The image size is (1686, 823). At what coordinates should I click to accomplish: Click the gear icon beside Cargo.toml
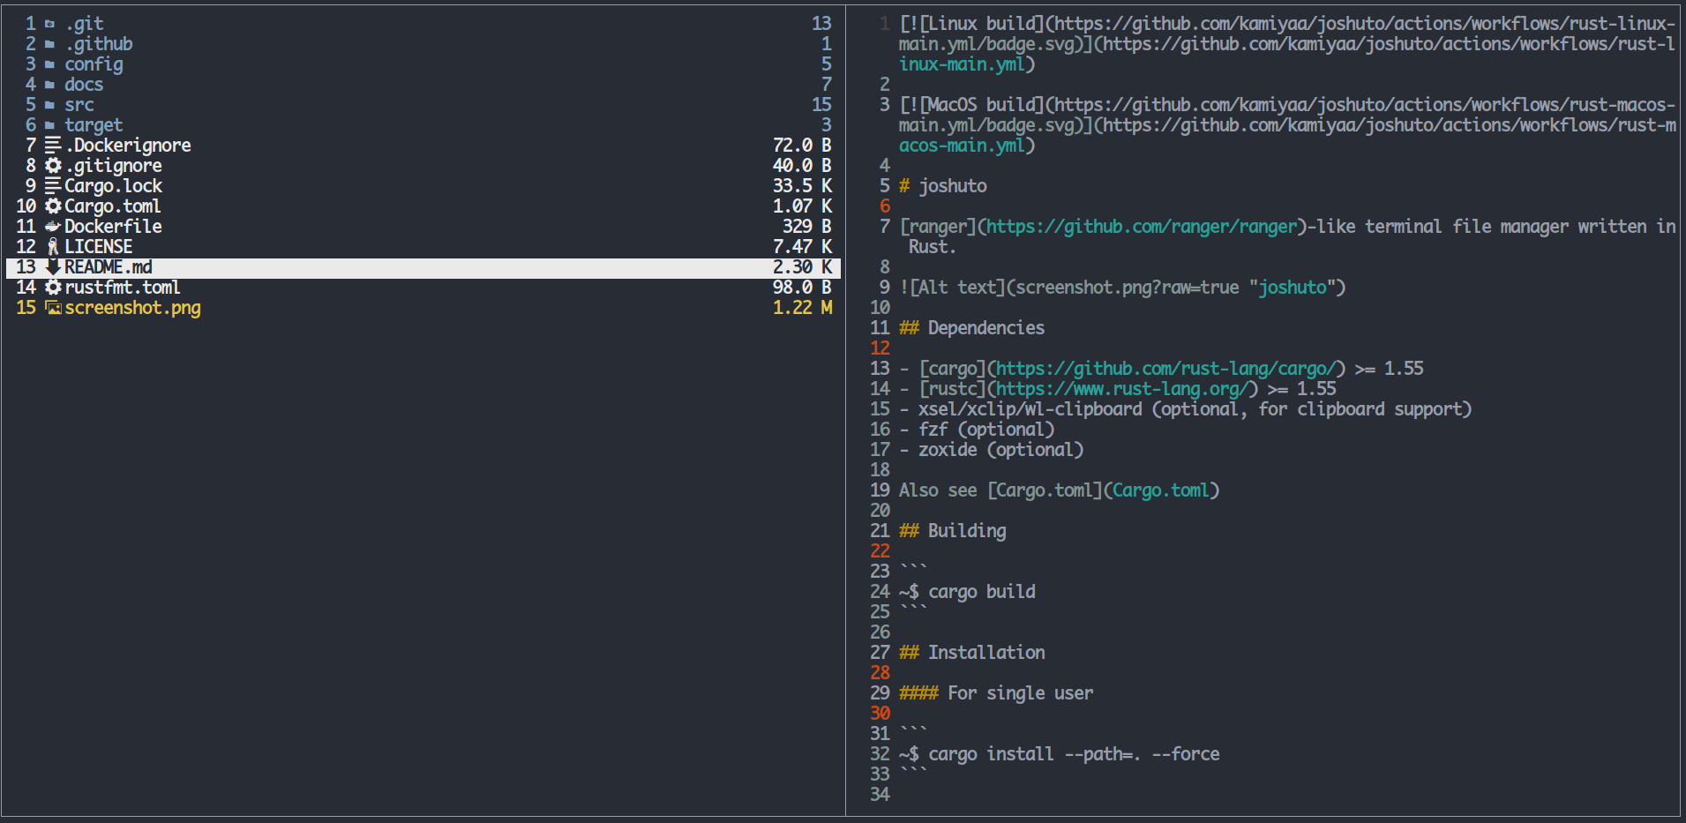53,206
